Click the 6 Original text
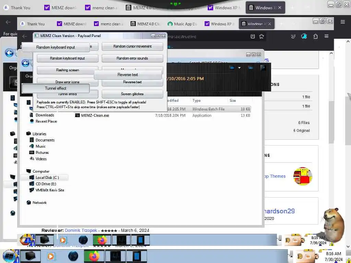Screen dimensions: 351x263 point(302,130)
